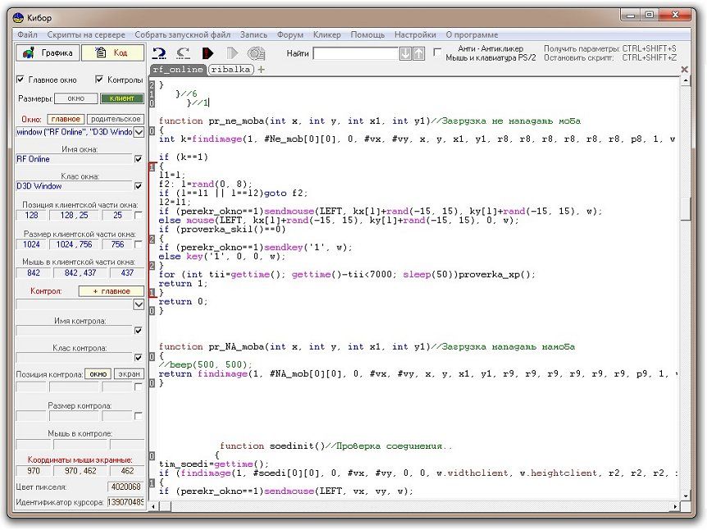Click the undo arrow icon in toolbar
Screen dimensions: 707x530
pyautogui.click(x=160, y=53)
